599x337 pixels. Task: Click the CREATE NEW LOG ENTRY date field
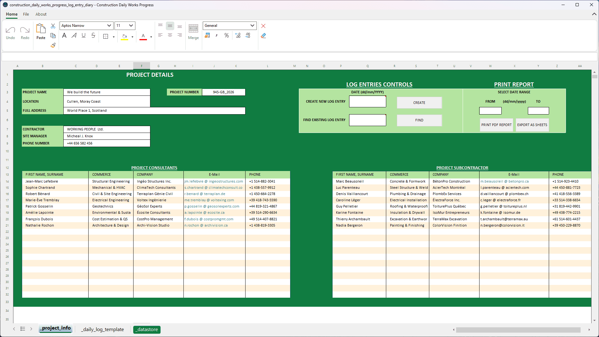[368, 101]
